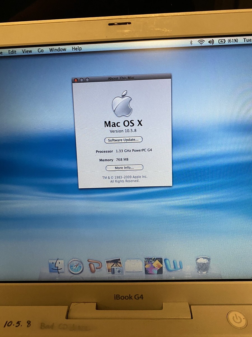Screen dimensions: 252x337
Task: Zoom the About This Mac window
Action: [87, 80]
